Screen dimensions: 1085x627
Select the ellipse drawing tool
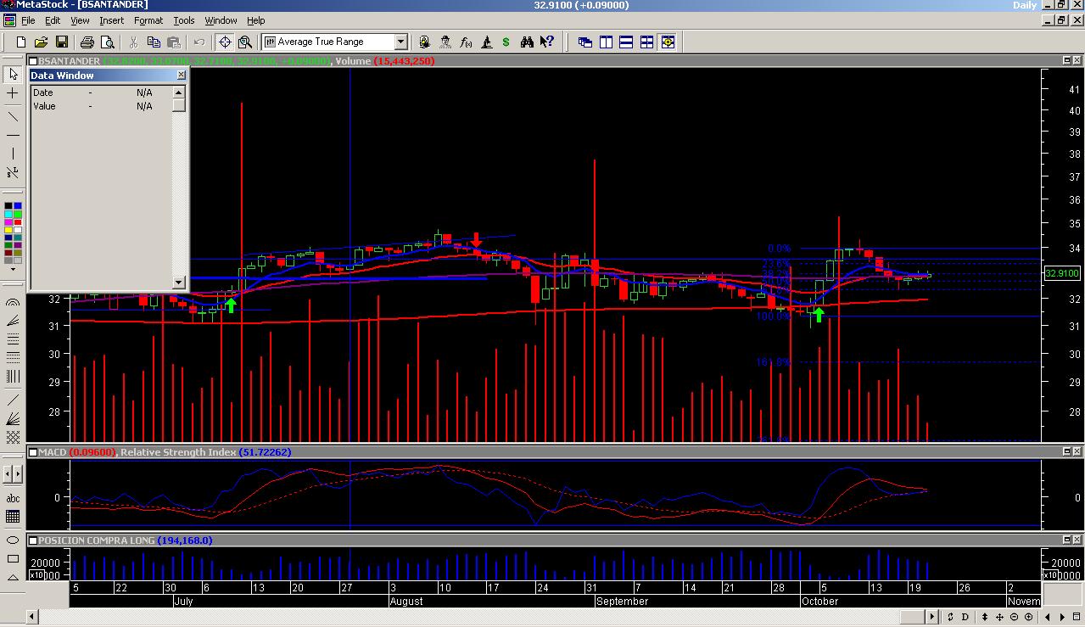[x=13, y=540]
